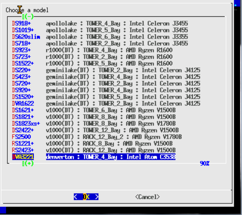Viewport: 242px width, 215px height.
Task: Click the green (-) scroll-up indicator
Action: pyautogui.click(x=28, y=16)
